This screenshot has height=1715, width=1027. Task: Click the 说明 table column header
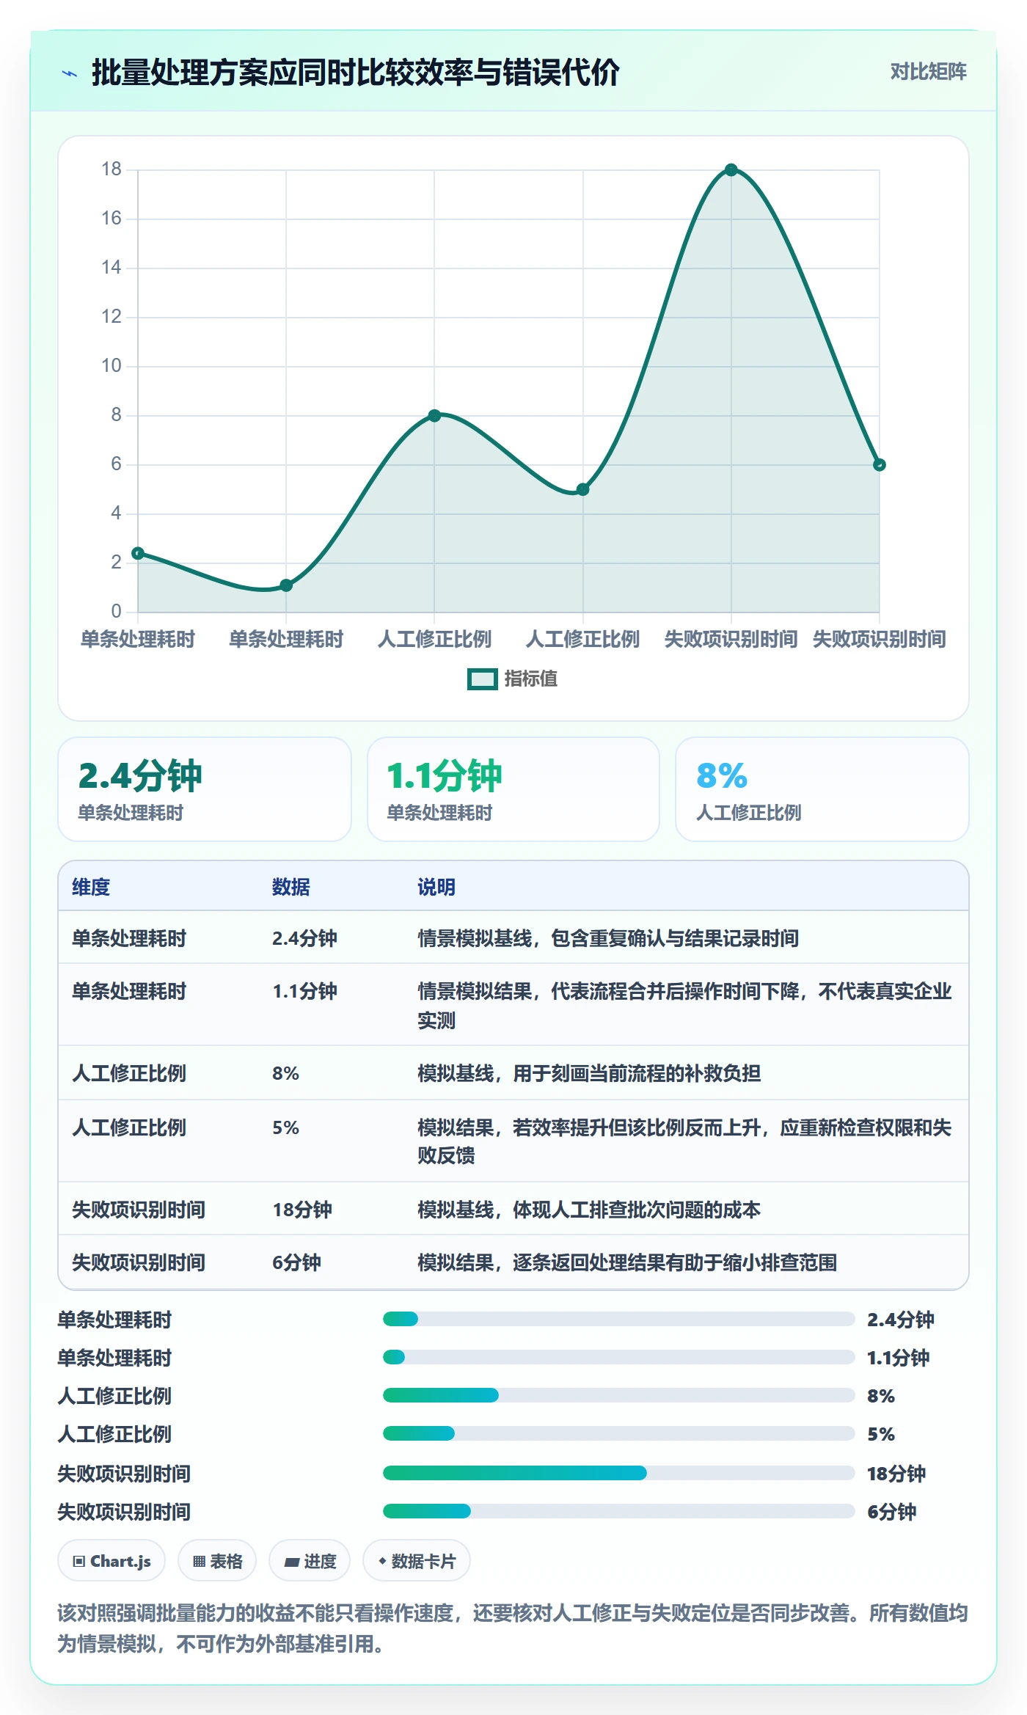point(436,887)
